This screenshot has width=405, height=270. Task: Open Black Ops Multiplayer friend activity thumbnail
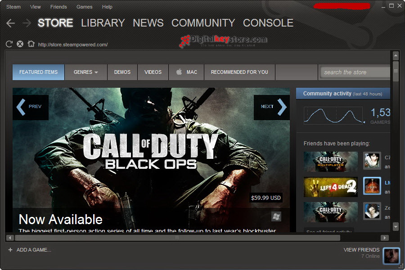pyautogui.click(x=331, y=162)
